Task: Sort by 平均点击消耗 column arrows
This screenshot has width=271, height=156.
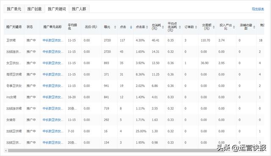Action: click(x=180, y=27)
